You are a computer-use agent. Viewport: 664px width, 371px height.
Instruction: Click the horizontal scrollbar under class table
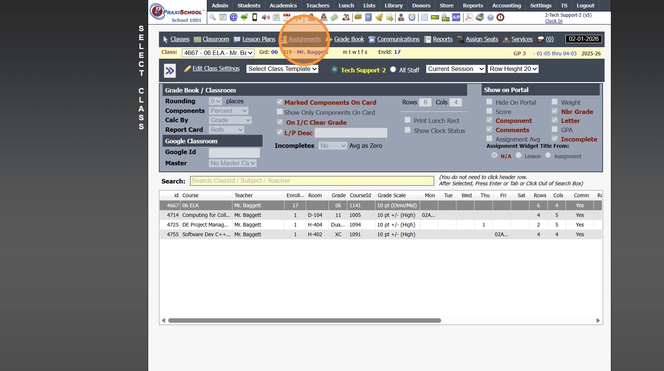[x=305, y=320]
